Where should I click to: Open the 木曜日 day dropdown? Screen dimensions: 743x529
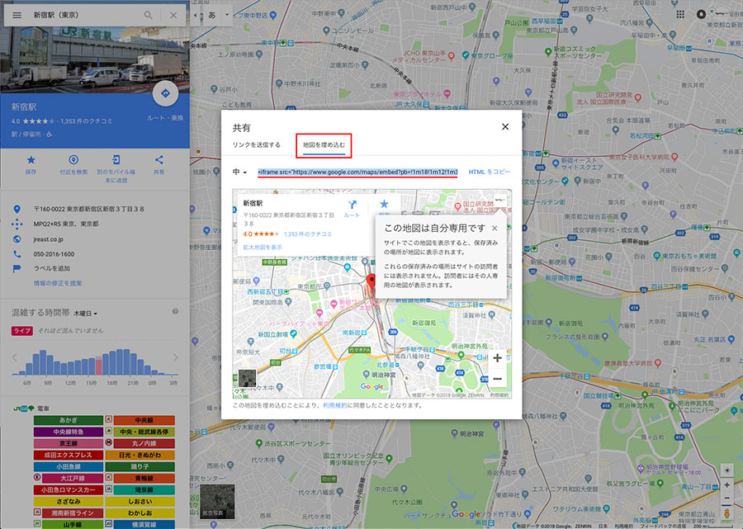coord(84,313)
